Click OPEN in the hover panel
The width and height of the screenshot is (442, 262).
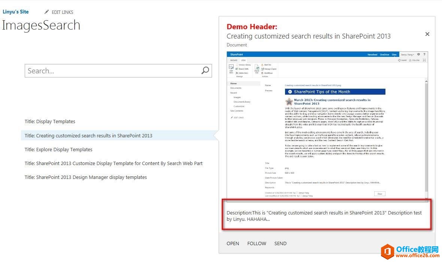(233, 243)
